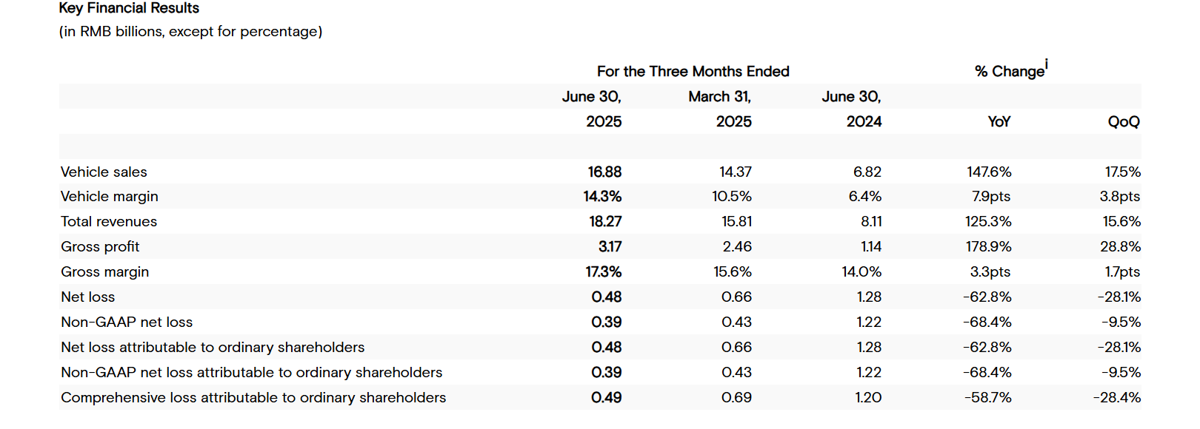Select the Non-GAAP net loss label

click(x=127, y=322)
